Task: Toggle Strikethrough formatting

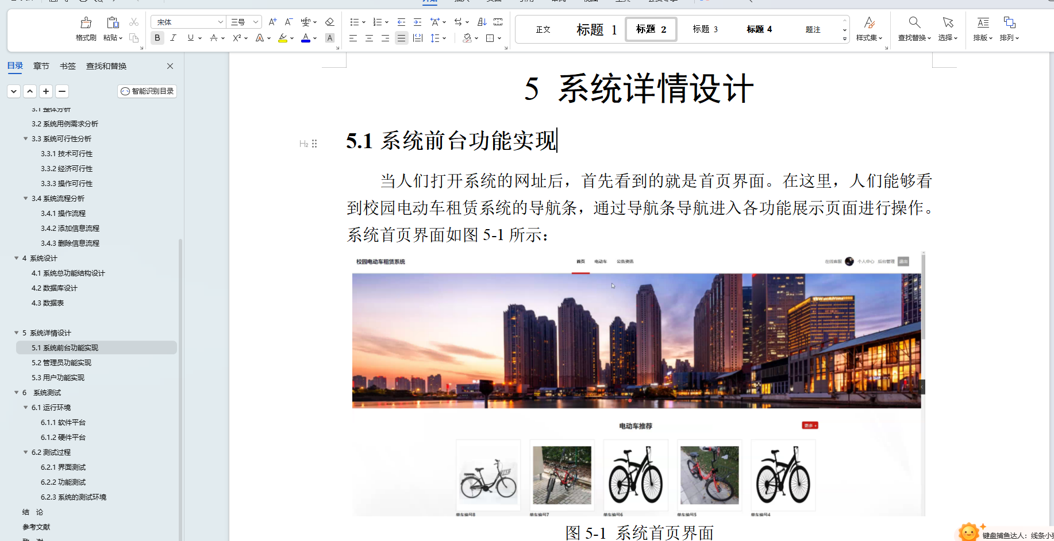Action: tap(214, 38)
